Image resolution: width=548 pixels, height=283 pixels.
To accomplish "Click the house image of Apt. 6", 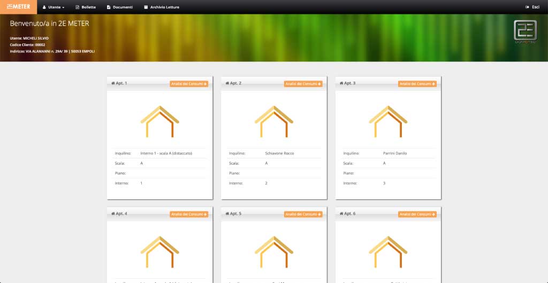I will [x=389, y=251].
